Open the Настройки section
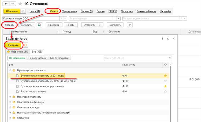 click(166, 11)
